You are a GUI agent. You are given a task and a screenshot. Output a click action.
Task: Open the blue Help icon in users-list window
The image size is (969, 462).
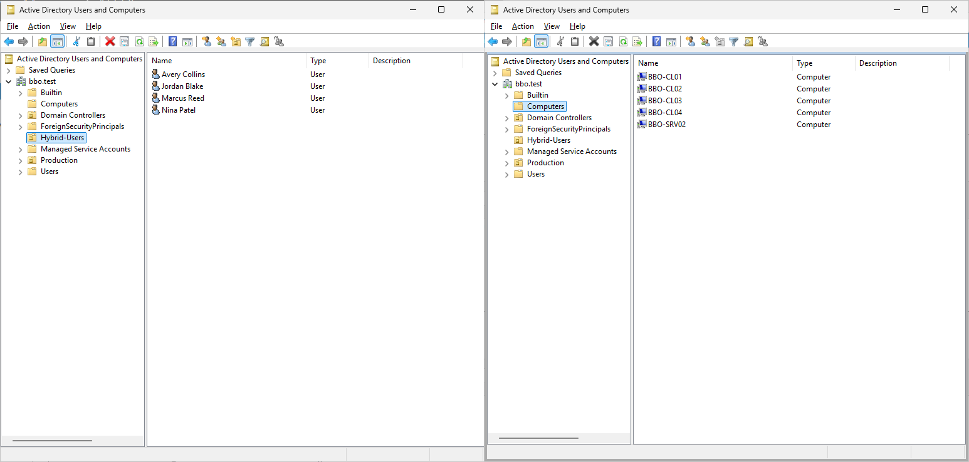pos(173,41)
